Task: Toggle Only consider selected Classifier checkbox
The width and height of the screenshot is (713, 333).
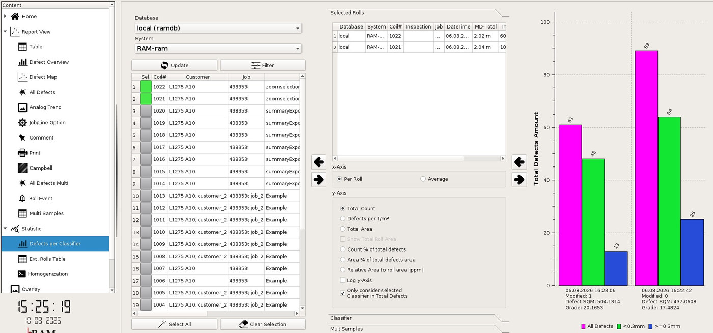Action: (x=343, y=293)
